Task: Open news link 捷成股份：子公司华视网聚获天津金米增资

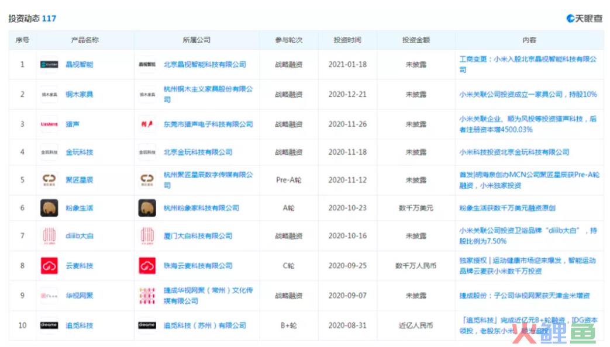Action: [525, 296]
